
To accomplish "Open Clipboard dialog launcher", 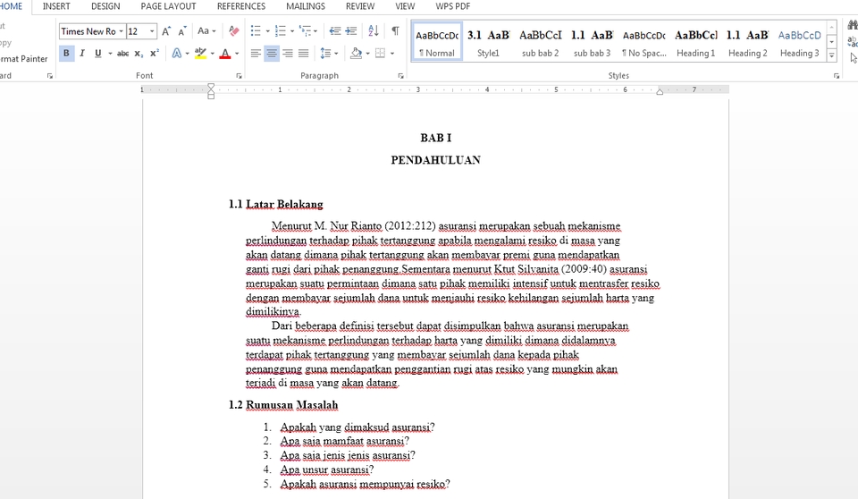I will tap(50, 76).
